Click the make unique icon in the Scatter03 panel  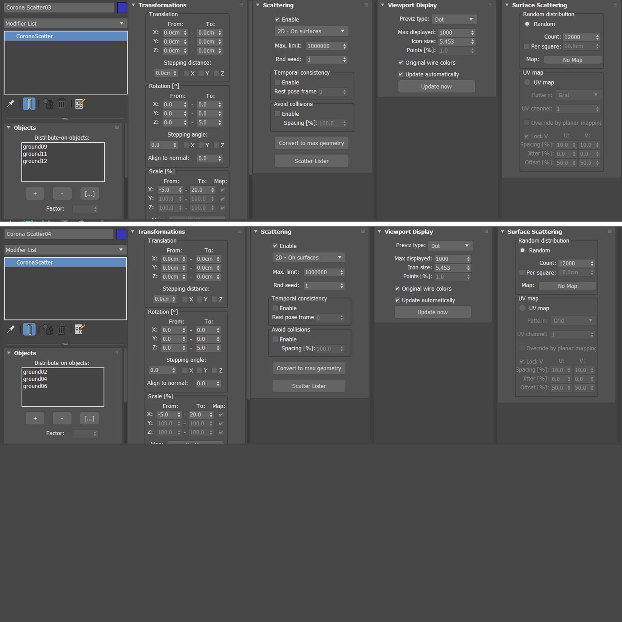48,104
